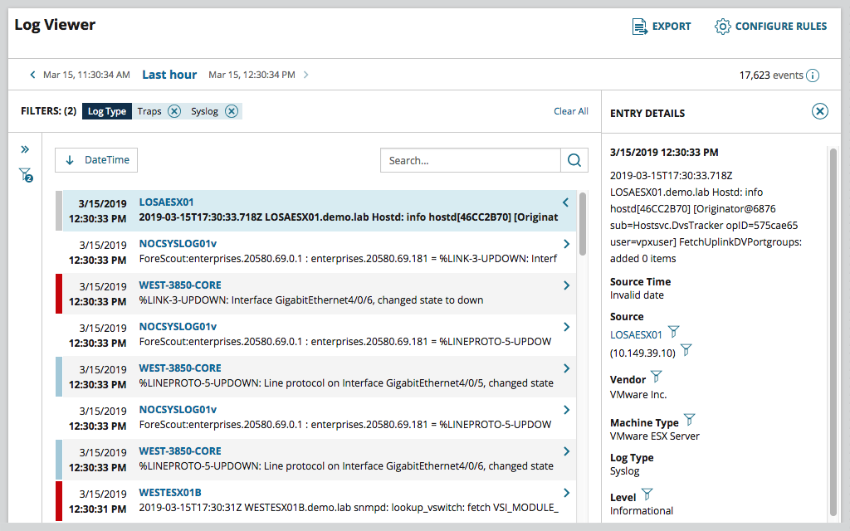This screenshot has width=850, height=531.
Task: Go to previous time period
Action: pyautogui.click(x=32, y=75)
